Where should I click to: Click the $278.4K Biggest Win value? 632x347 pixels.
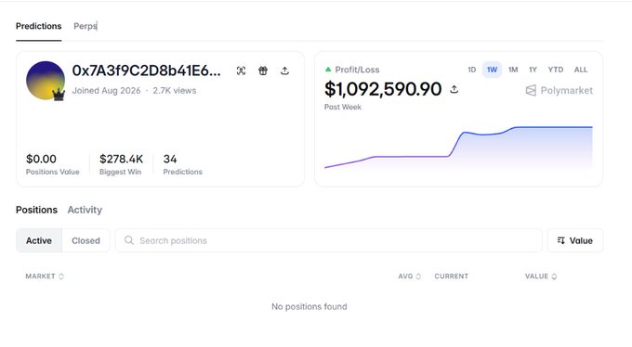[122, 159]
